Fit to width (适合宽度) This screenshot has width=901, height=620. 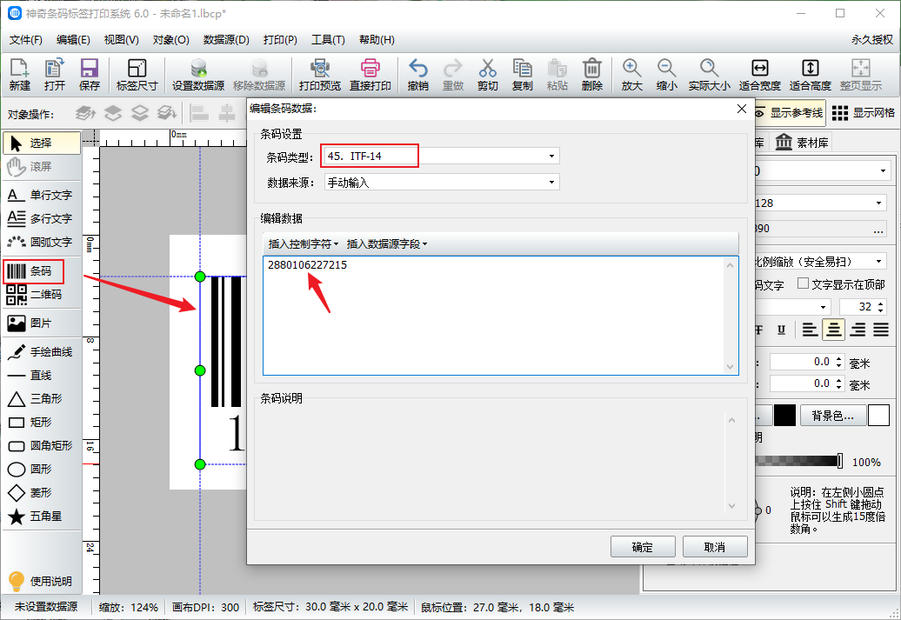click(759, 75)
